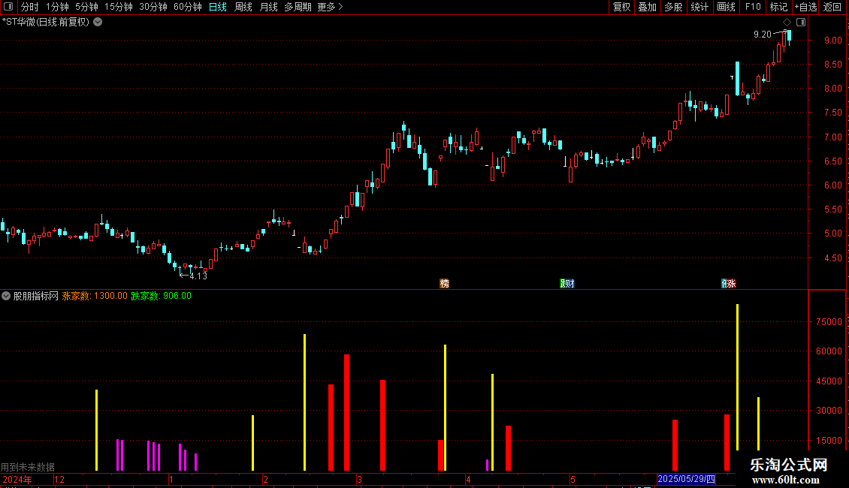
Task: Activate the 画线 drawing tools
Action: click(726, 7)
